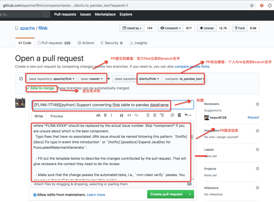This screenshot has height=202, width=274.
Task: Open Pull requests in top navigation
Action: pos(65,14)
